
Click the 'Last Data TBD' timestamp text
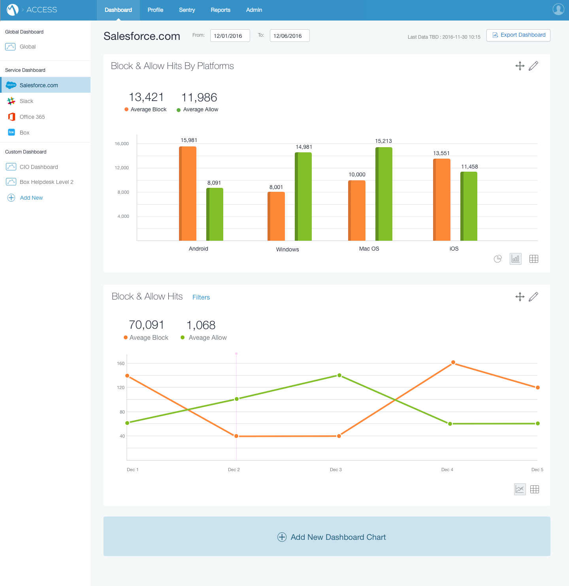(444, 37)
